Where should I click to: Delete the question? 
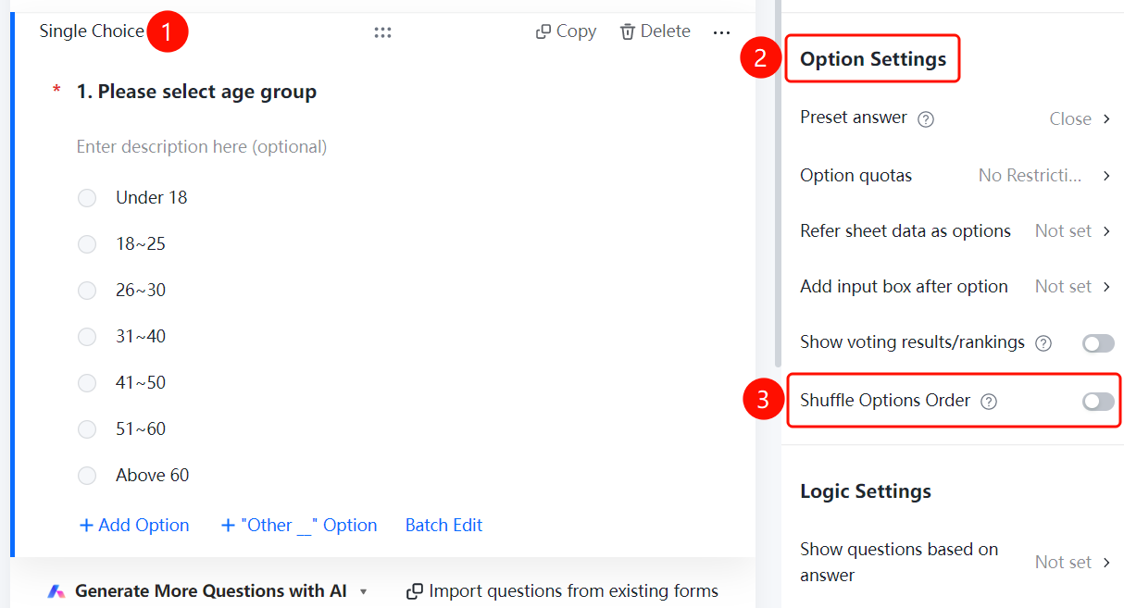click(x=656, y=31)
